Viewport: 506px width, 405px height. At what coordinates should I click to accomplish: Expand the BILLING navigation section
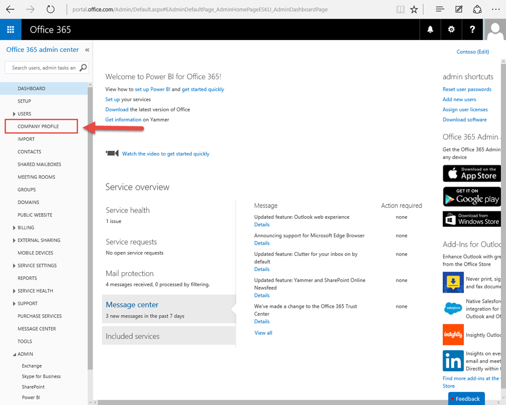[14, 228]
